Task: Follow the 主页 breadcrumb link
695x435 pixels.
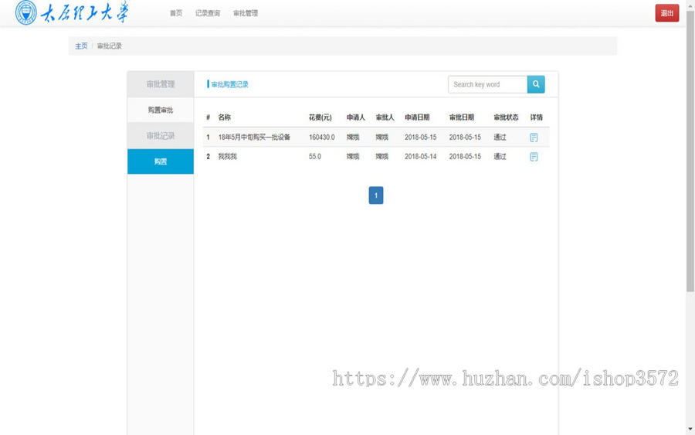Action: (81, 46)
